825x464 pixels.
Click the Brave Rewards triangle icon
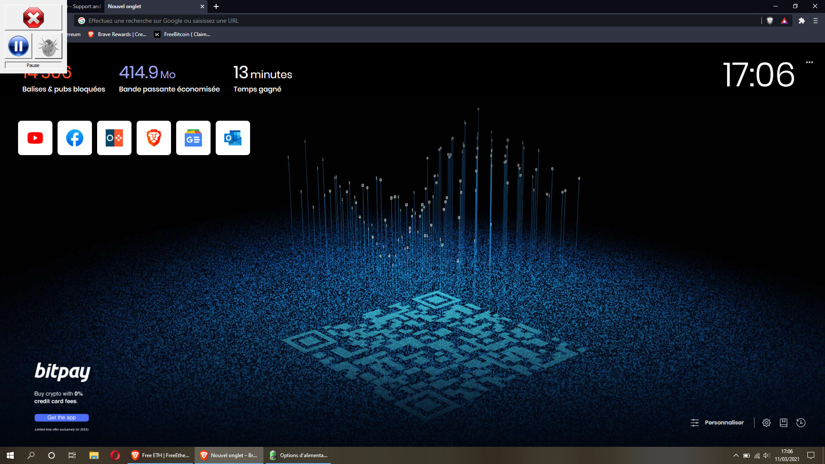[784, 21]
